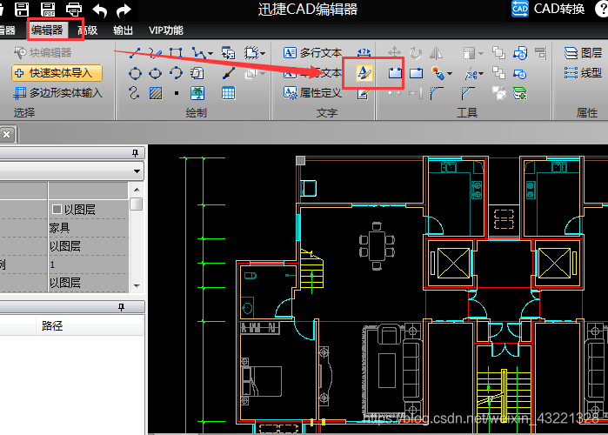608x435 pixels.
Task: Open the polyline tool dropdown arrow
Action: (x=210, y=53)
